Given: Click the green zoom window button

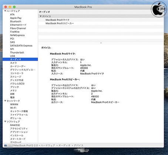Looking at the screenshot, I should click(x=14, y=7).
